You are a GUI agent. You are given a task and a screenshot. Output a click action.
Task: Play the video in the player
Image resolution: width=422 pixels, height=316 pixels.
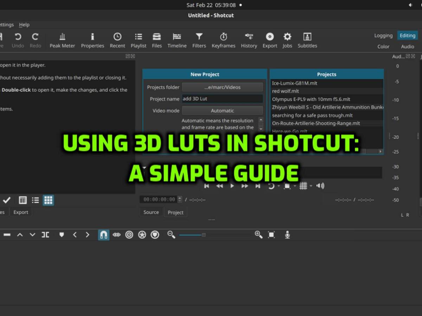tap(232, 186)
